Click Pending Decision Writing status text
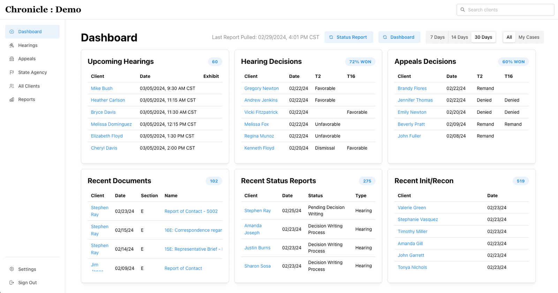 (326, 211)
